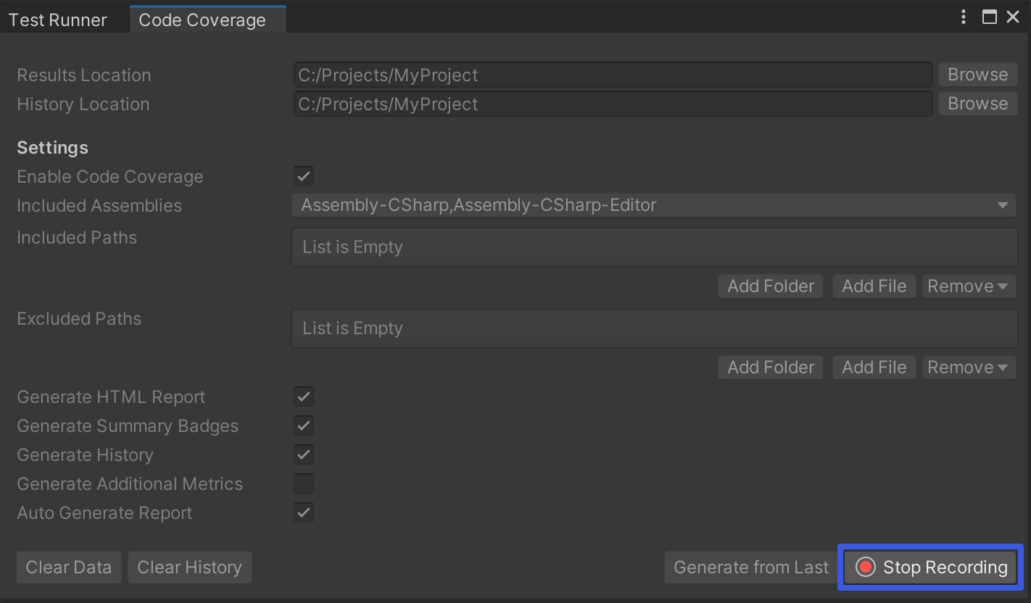The height and width of the screenshot is (603, 1031).
Task: Click Generate from Last button
Action: [750, 567]
